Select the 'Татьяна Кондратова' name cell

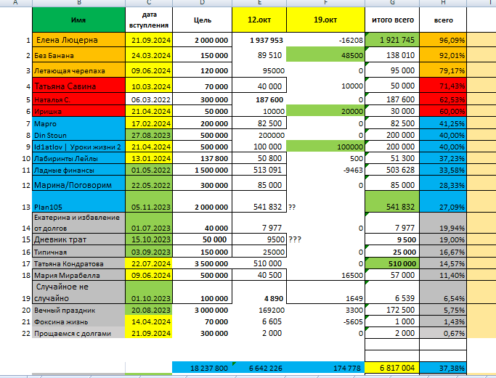78,263
